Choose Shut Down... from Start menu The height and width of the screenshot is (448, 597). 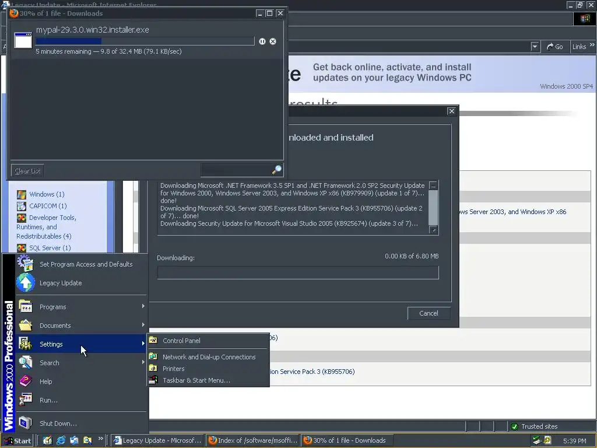pyautogui.click(x=82, y=423)
